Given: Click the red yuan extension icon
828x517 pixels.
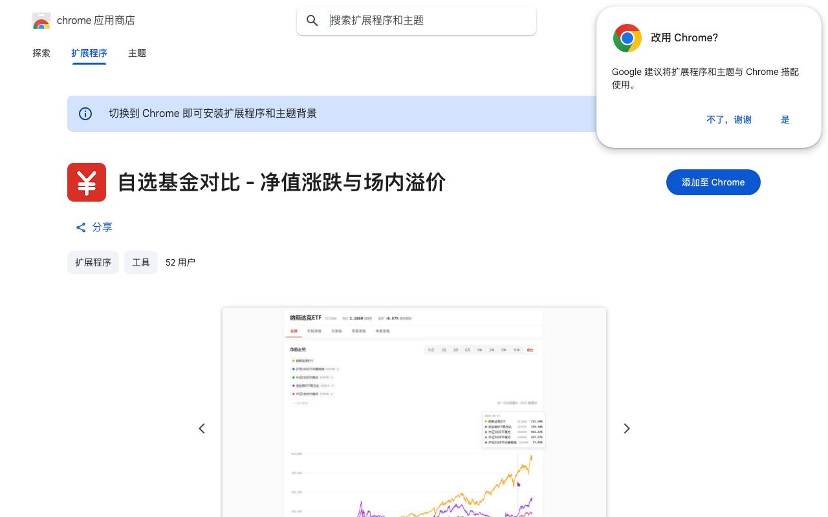Looking at the screenshot, I should [87, 182].
